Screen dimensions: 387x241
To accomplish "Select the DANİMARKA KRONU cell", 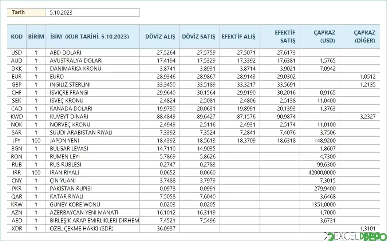I will [92, 68].
